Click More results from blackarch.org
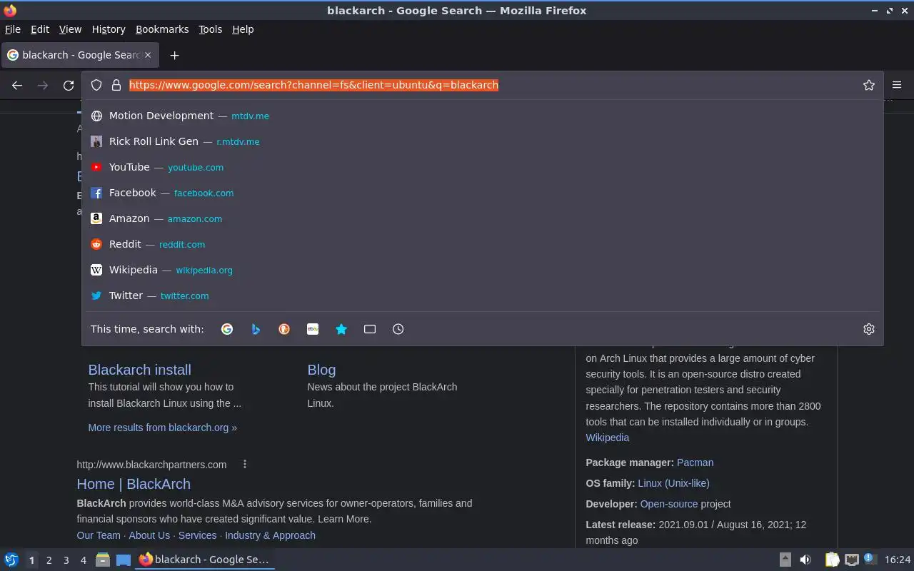 coord(162,428)
